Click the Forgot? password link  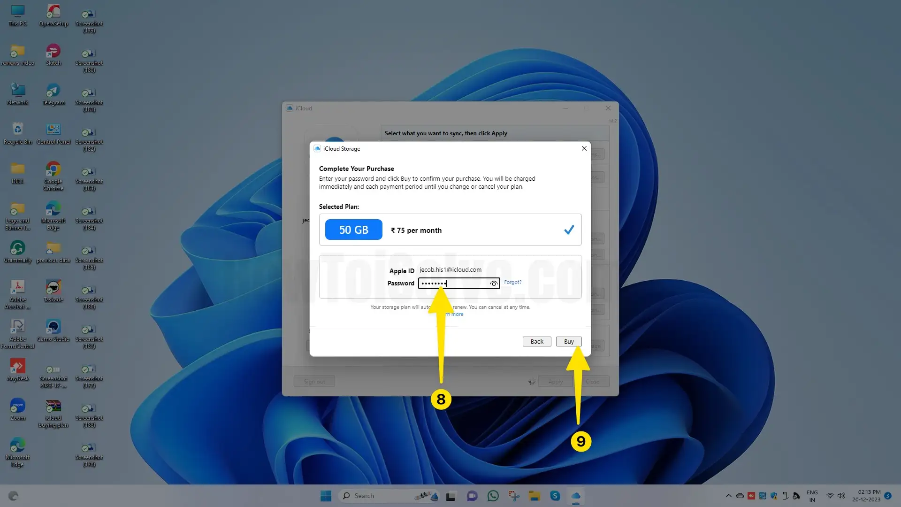[x=513, y=282]
